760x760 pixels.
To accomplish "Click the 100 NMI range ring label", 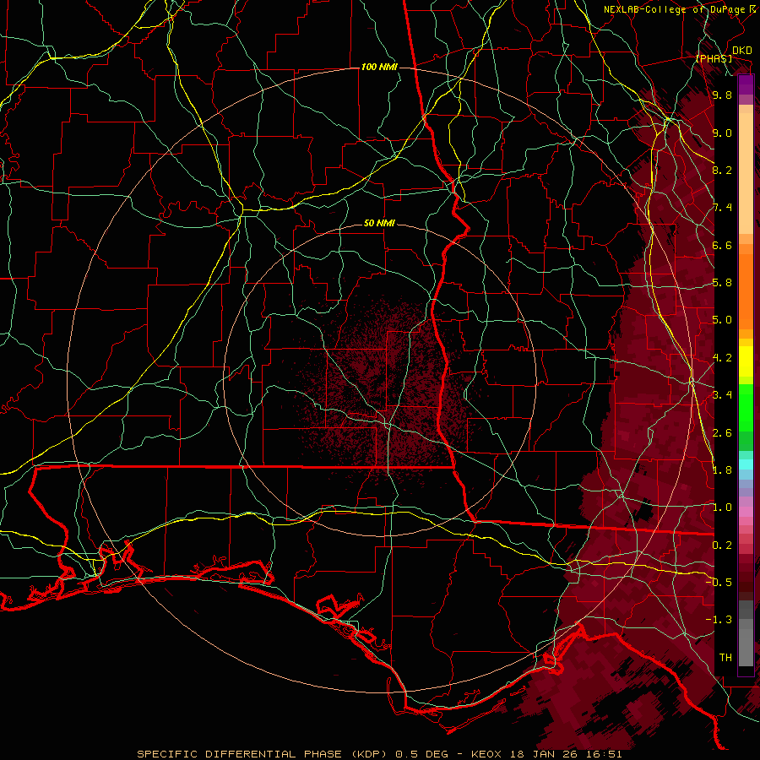I will point(379,67).
